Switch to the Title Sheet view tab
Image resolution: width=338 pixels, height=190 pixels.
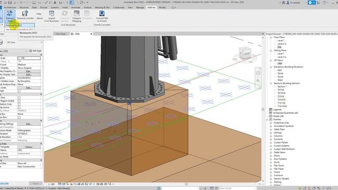coord(61,34)
